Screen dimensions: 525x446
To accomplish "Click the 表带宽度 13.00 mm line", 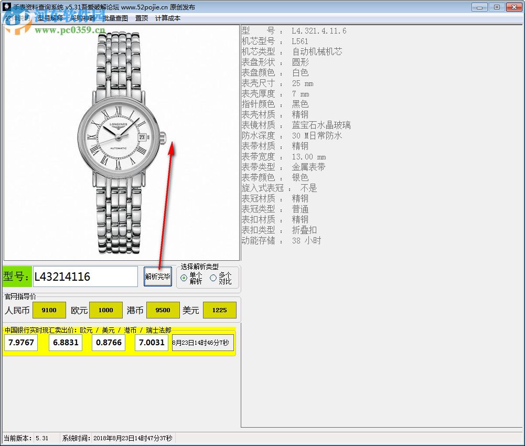I will coord(284,156).
